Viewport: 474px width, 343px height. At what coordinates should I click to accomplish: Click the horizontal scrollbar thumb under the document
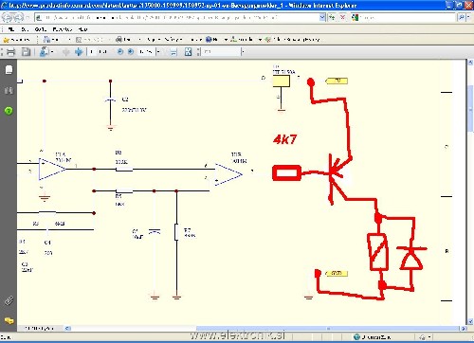point(328,329)
